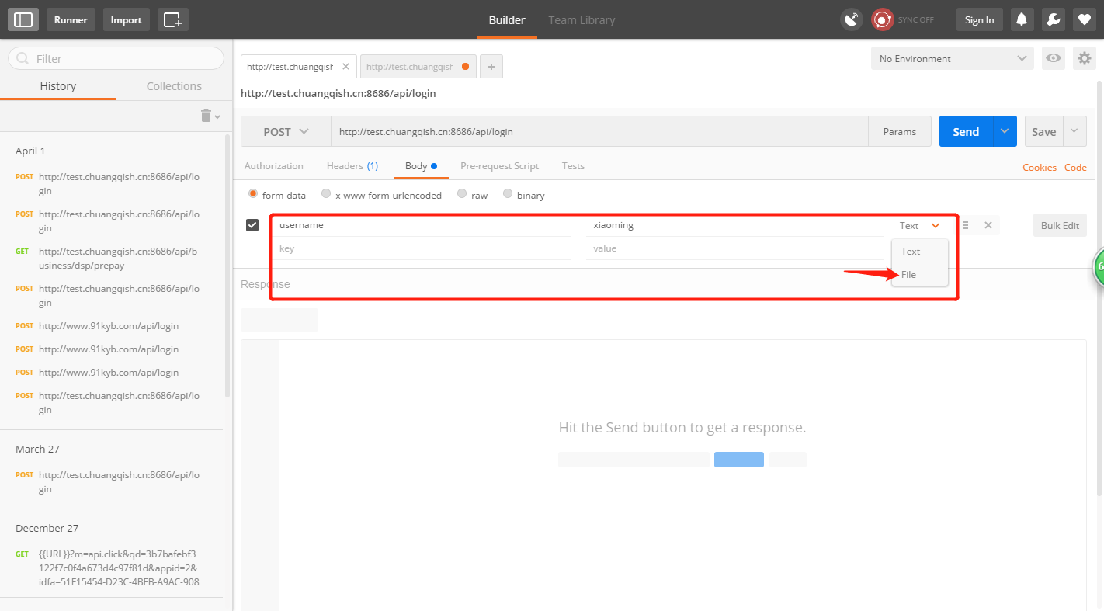Close the first request tab
The image size is (1104, 611).
[x=345, y=67]
